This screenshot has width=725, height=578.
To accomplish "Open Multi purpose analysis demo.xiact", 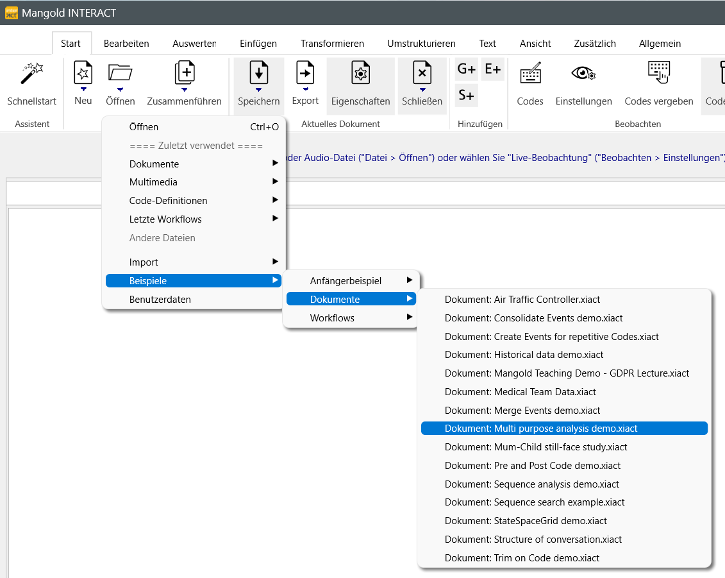I will 564,428.
